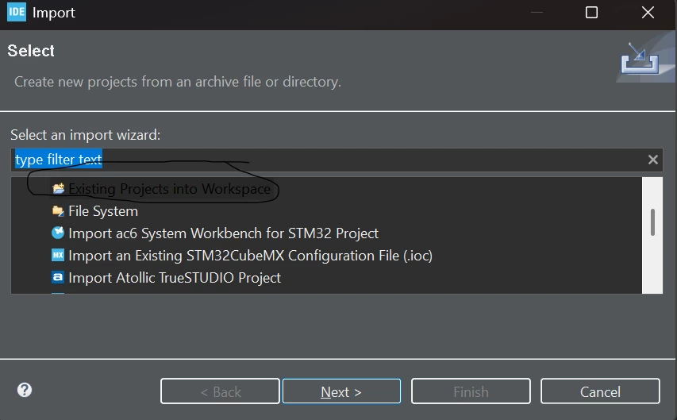Click the wizard list scrollbar thumb
Image resolution: width=677 pixels, height=420 pixels.
[x=652, y=222]
